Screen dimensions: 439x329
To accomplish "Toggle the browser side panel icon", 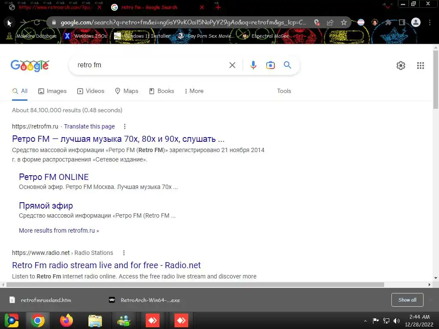I will click(x=402, y=22).
